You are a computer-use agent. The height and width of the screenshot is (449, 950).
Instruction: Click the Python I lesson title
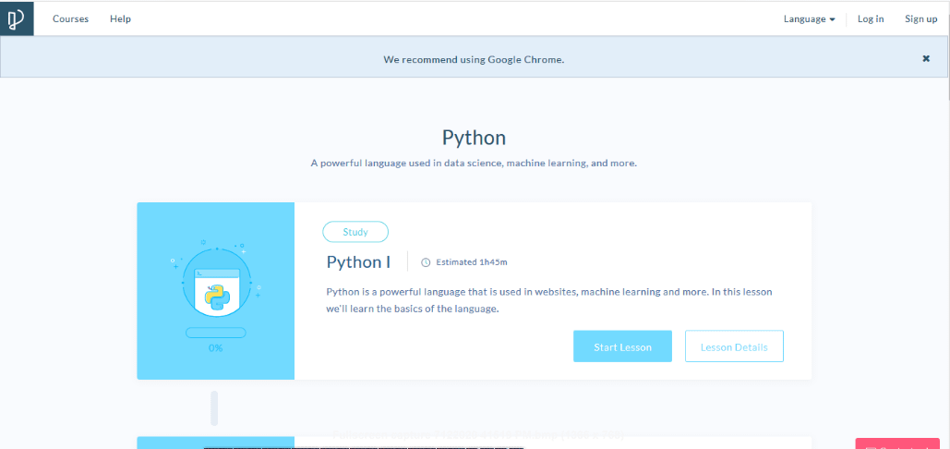click(x=358, y=262)
